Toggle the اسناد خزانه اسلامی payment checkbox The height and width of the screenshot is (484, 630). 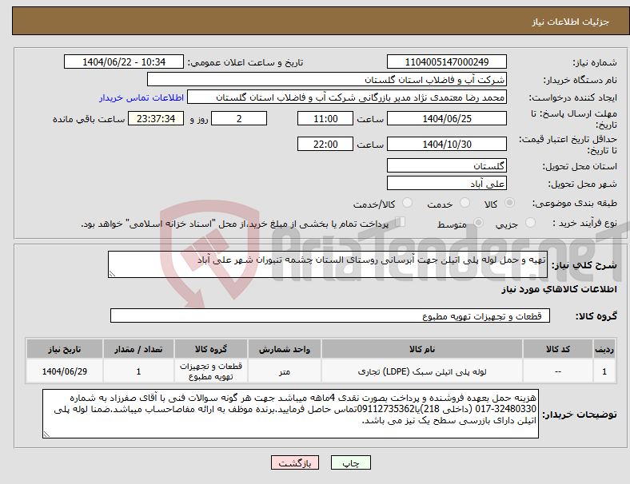(x=400, y=222)
